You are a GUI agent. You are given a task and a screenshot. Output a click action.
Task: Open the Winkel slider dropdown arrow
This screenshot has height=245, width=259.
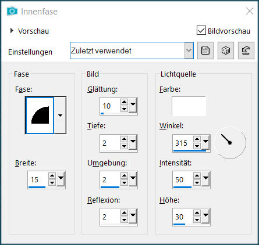click(205, 142)
